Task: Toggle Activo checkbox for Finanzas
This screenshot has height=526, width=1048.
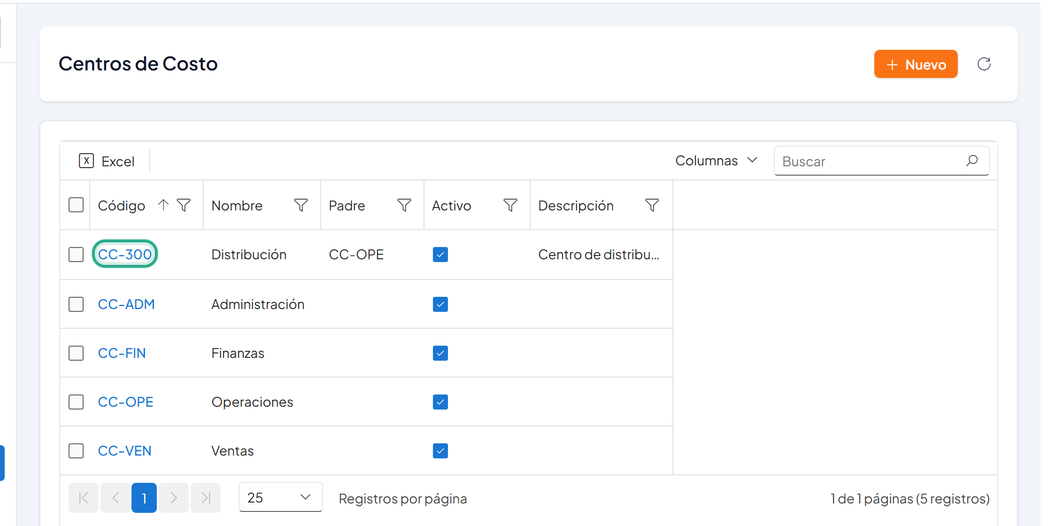Action: point(440,353)
